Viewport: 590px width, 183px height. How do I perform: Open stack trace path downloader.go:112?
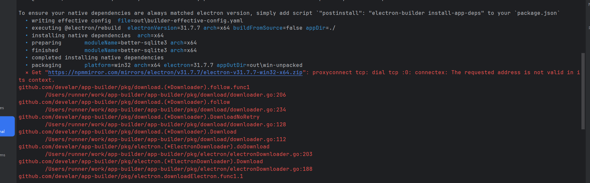click(166, 139)
